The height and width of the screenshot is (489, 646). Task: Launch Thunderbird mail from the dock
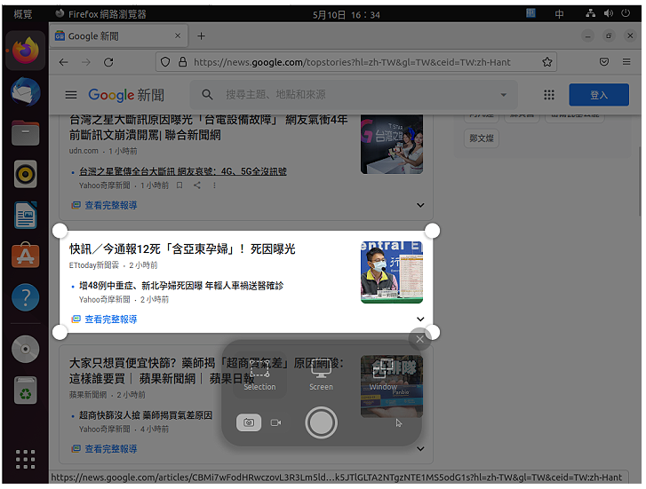(x=26, y=91)
